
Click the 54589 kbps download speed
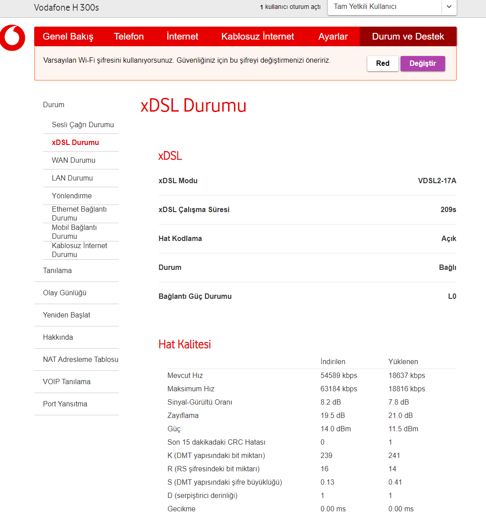click(339, 375)
